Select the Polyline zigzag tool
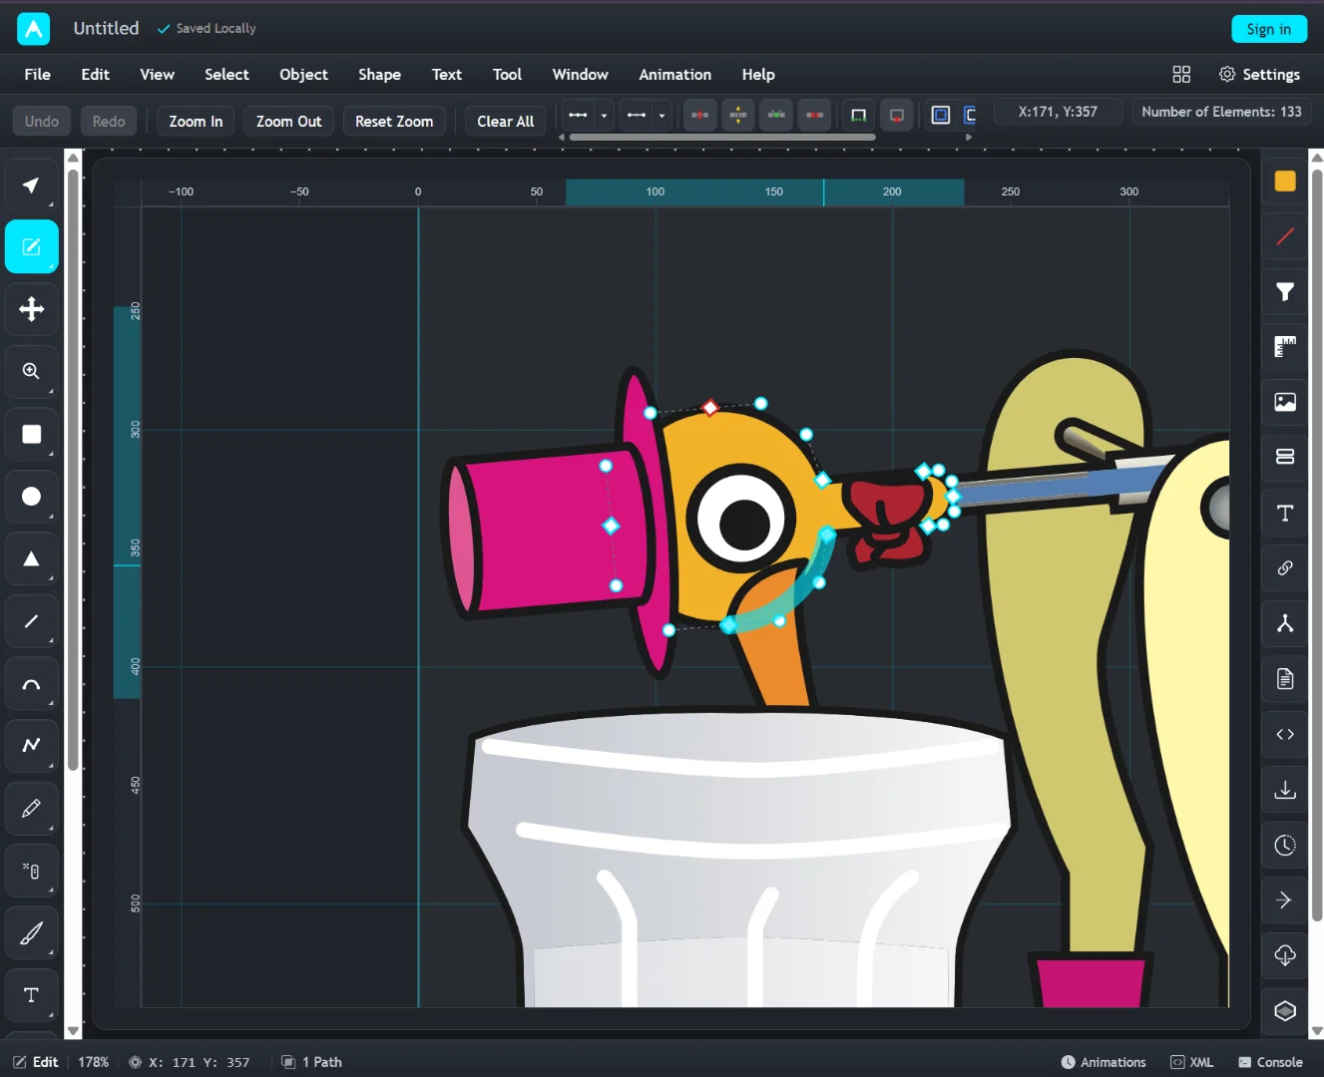Screen dimensions: 1324x1077 click(32, 745)
